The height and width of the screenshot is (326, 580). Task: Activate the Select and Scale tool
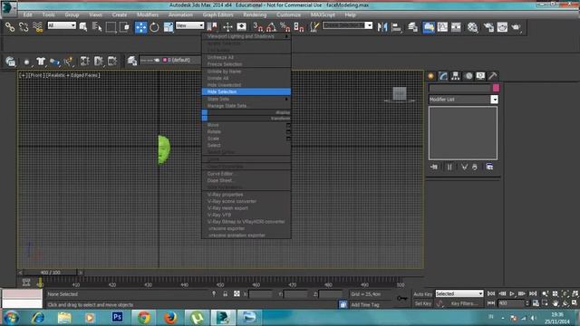(x=169, y=27)
